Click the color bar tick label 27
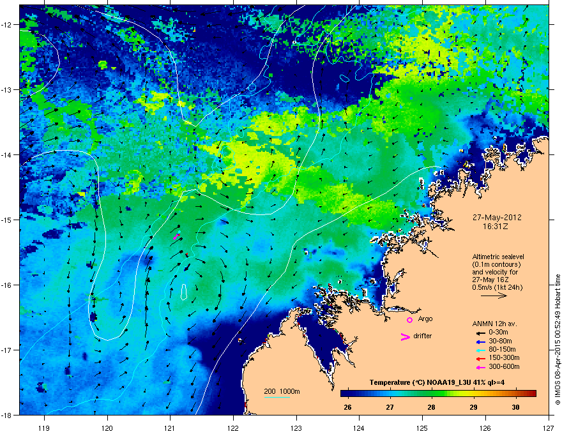The height and width of the screenshot is (434, 562). (390, 407)
